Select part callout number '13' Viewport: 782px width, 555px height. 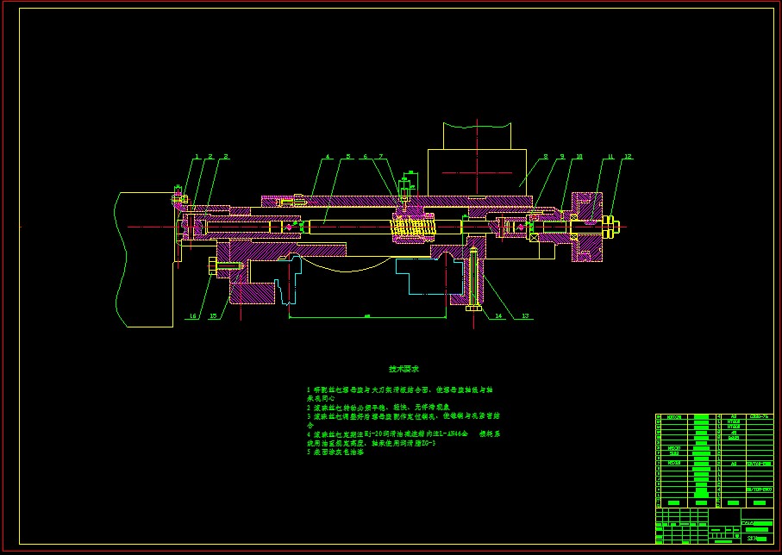coord(525,315)
